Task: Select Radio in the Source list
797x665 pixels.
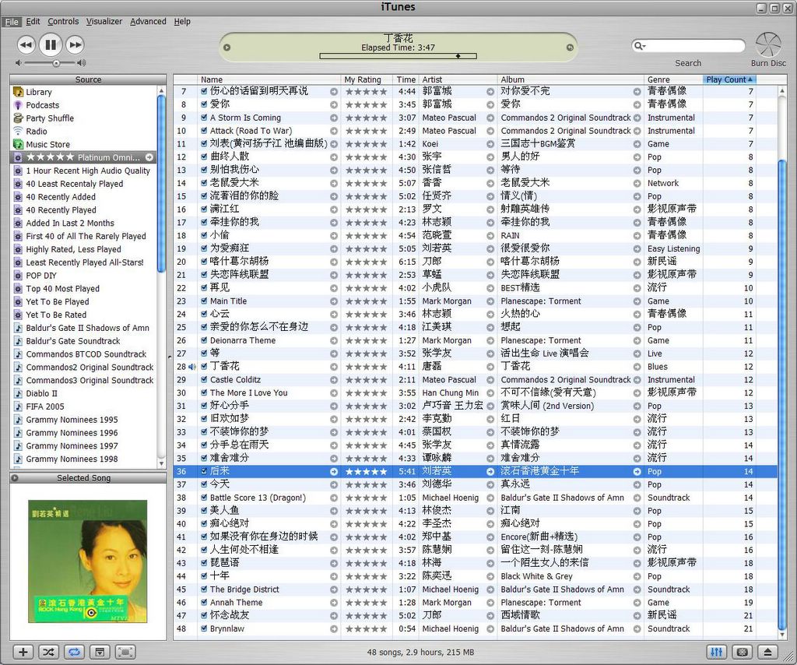Action: [x=36, y=131]
